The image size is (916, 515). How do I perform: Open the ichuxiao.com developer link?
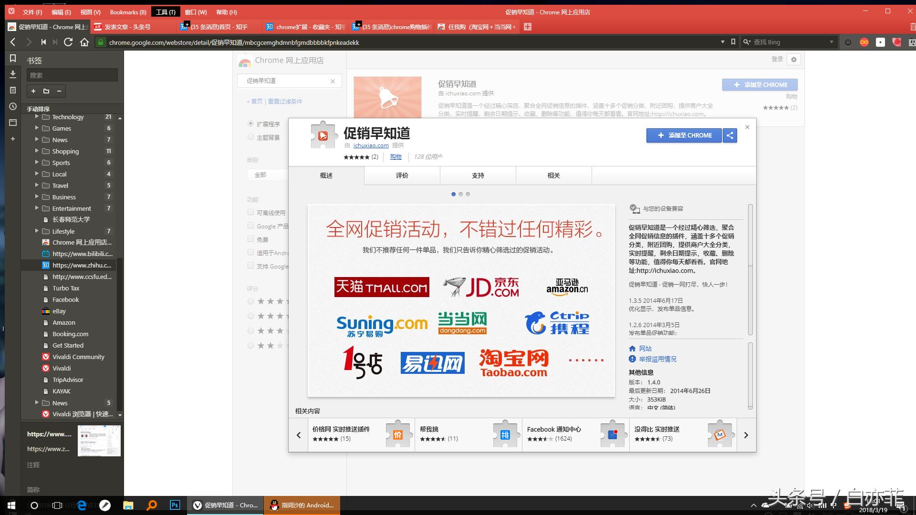[x=371, y=145]
